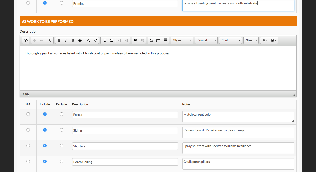Select N A for the Porch Ceiling row
The height and width of the screenshot is (172, 316).
pyautogui.click(x=28, y=161)
